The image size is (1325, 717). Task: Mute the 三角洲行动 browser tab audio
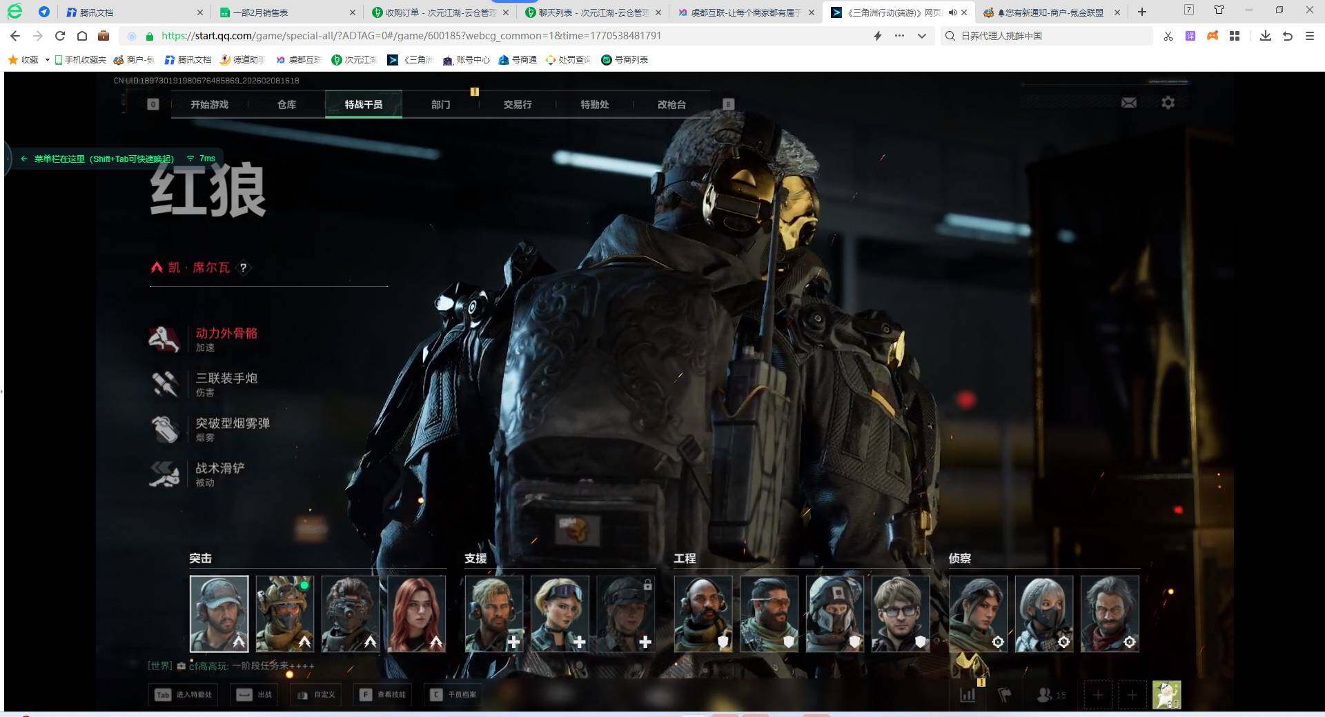[x=952, y=12]
